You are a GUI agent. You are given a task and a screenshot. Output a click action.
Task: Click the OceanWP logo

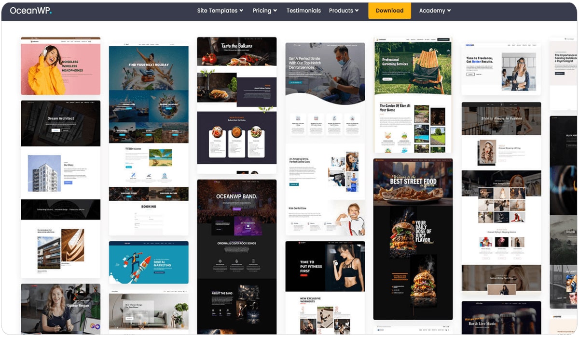tap(30, 11)
